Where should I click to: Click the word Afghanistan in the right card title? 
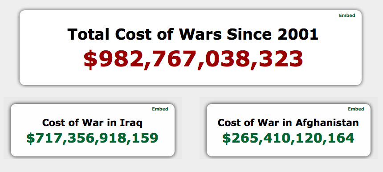point(327,123)
